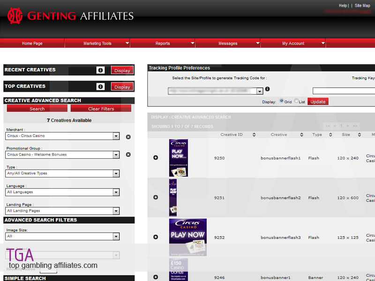Go to Home Page menu
Viewport: 375px width, 281px height.
tap(32, 43)
